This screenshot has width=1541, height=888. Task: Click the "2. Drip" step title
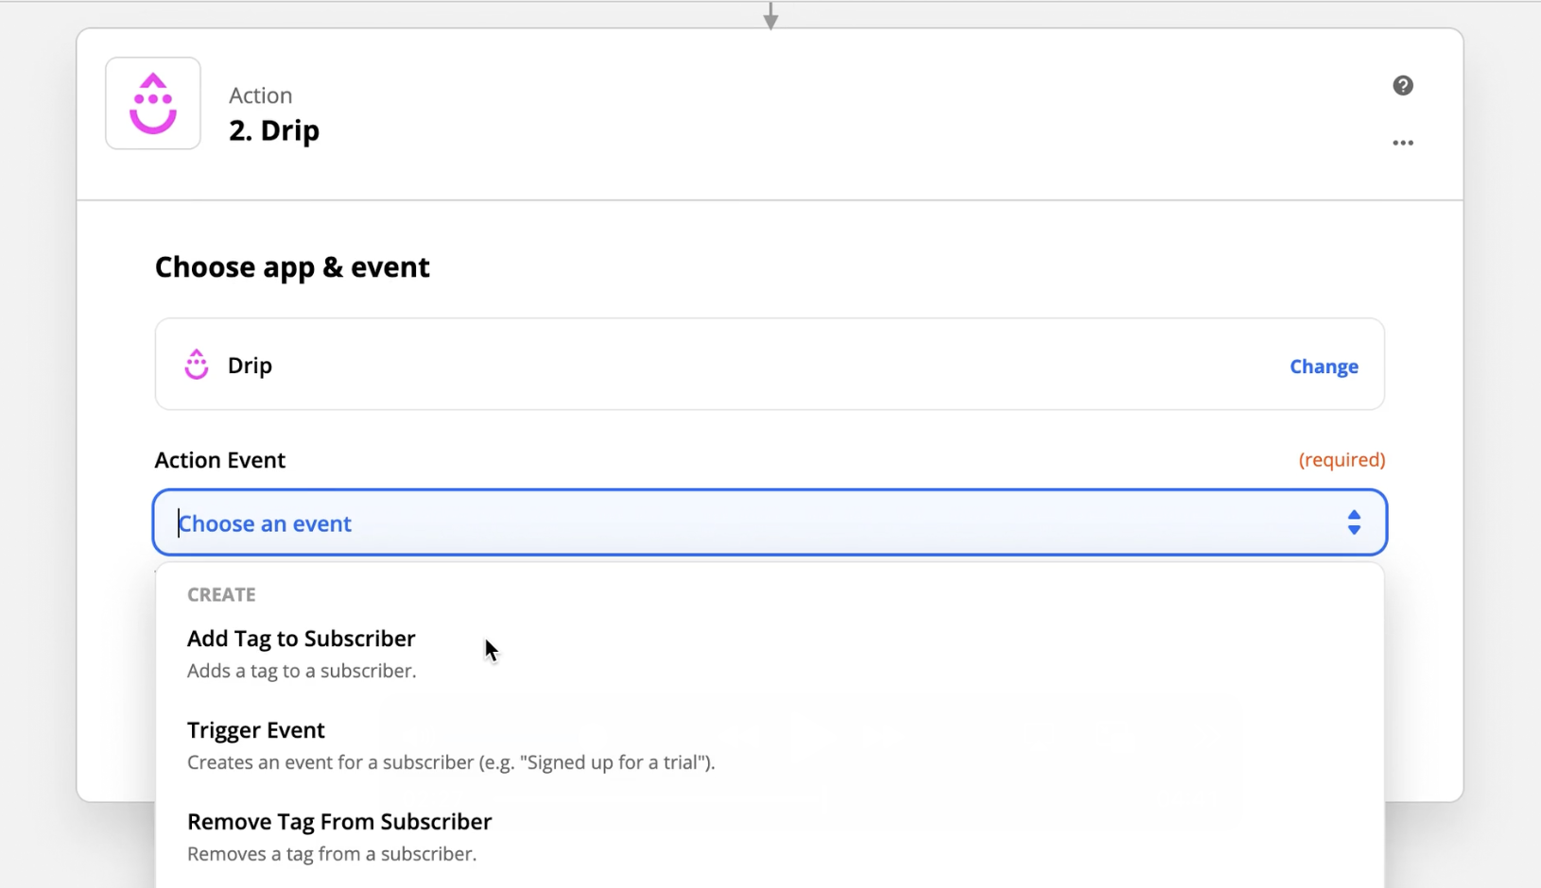coord(274,130)
